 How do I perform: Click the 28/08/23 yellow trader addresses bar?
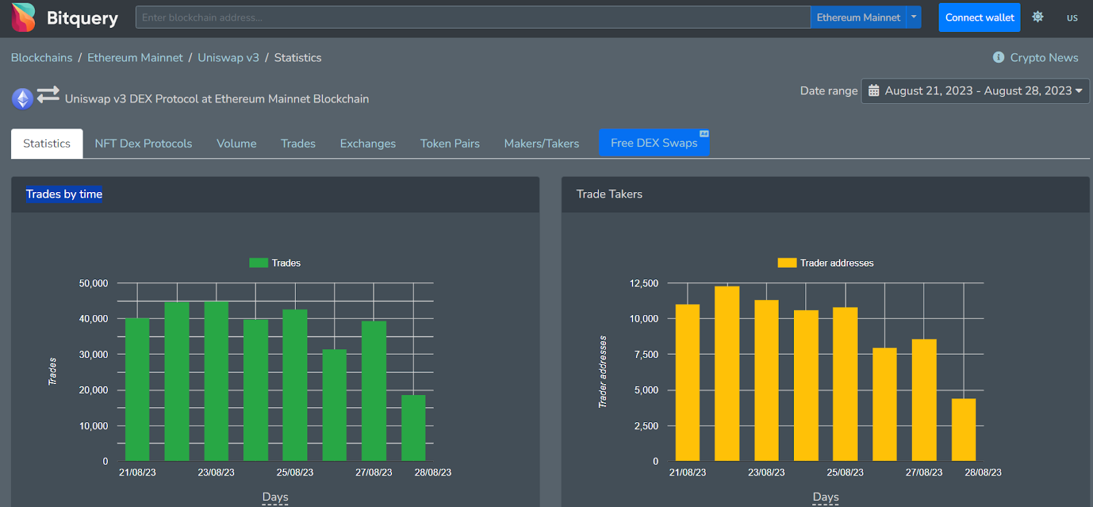[964, 430]
